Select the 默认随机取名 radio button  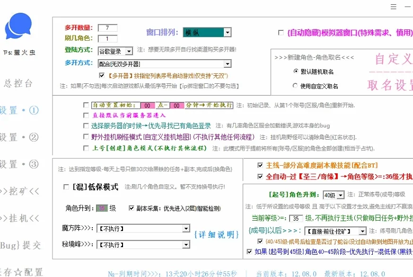click(x=296, y=71)
